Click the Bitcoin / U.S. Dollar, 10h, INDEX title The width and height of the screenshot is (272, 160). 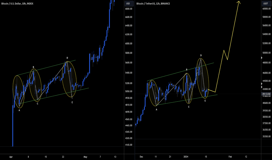17,3
